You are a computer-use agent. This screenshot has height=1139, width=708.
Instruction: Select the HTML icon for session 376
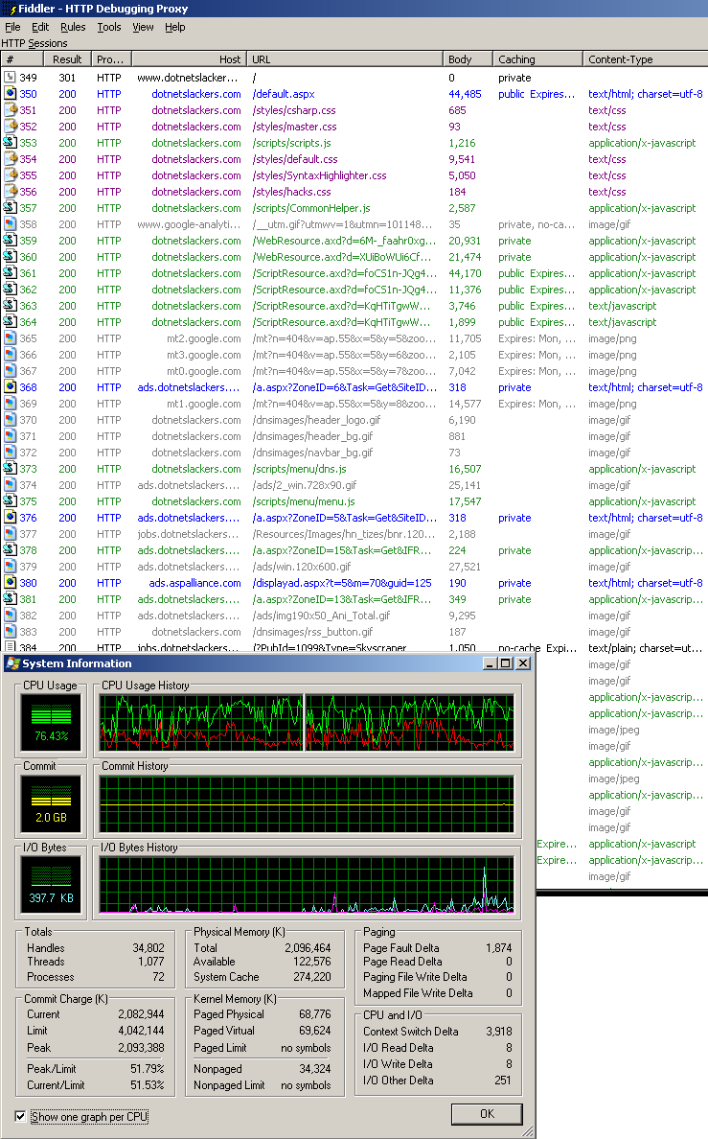(10, 517)
